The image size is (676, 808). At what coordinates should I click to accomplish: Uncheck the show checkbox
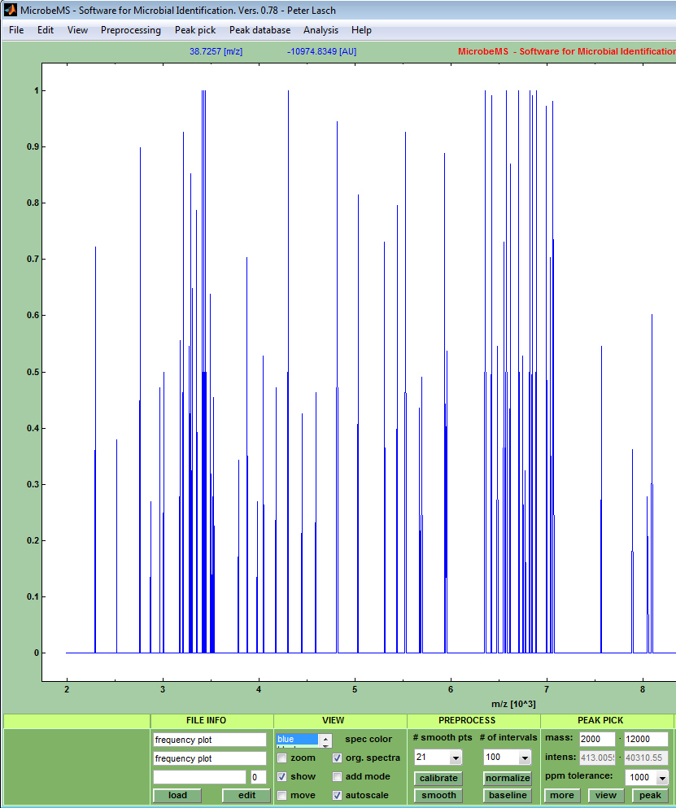(x=282, y=777)
